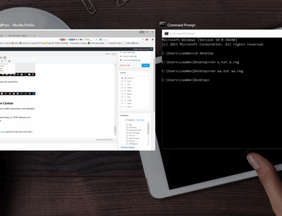282x216 pixels.
Task: Check the Photography category
Action: [x=127, y=144]
